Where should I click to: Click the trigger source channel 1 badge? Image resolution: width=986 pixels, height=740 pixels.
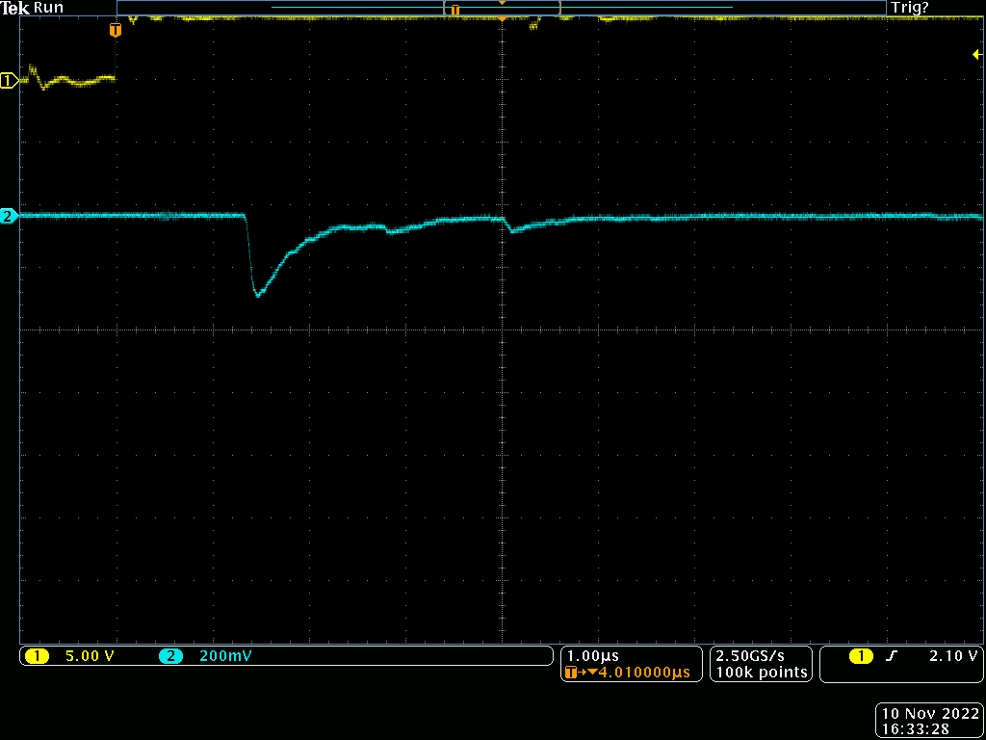(862, 655)
